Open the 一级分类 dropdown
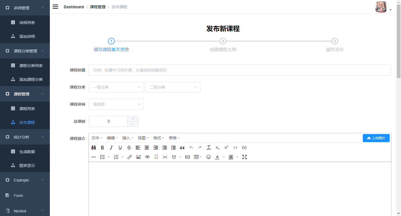 (116, 87)
